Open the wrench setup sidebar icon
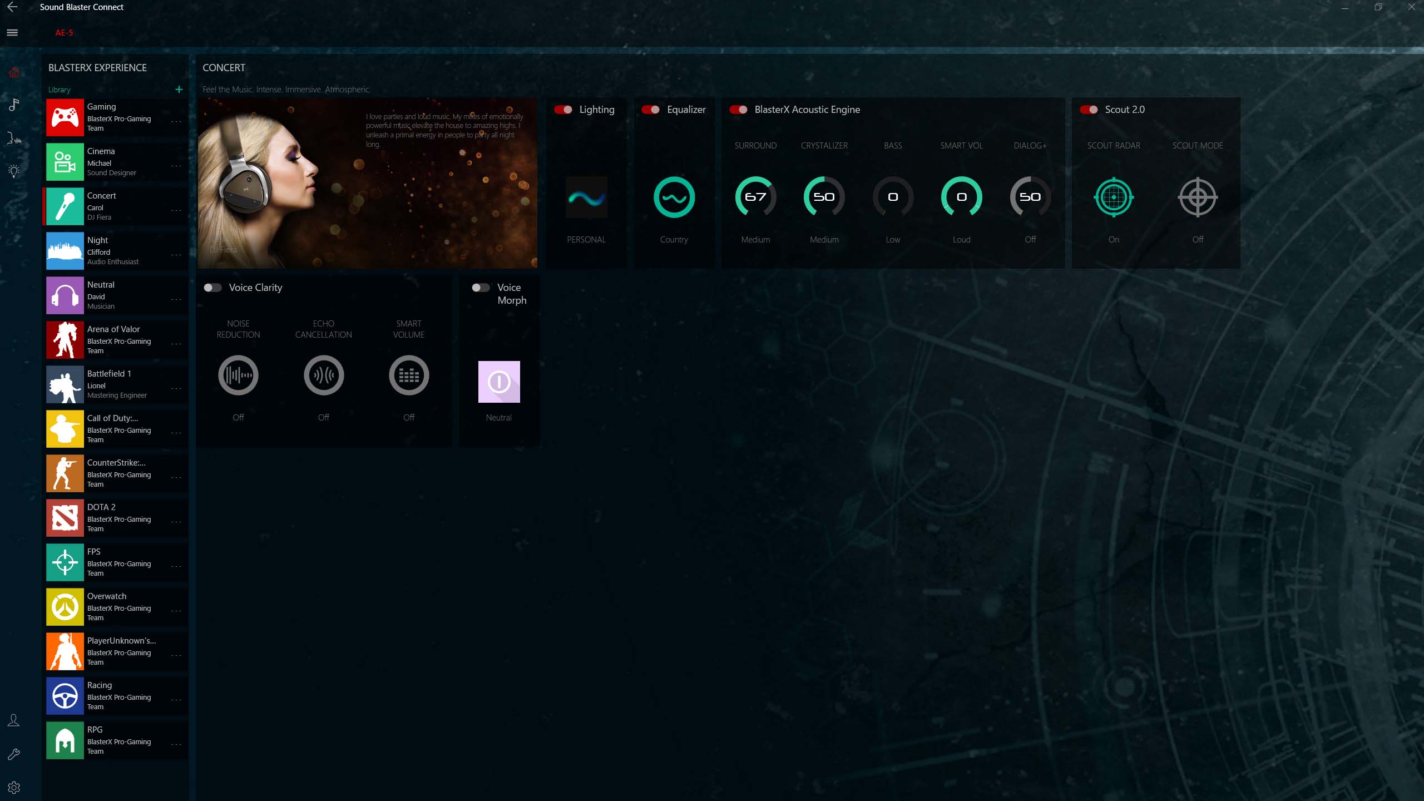Screen dimensions: 1424x801 click(x=14, y=754)
